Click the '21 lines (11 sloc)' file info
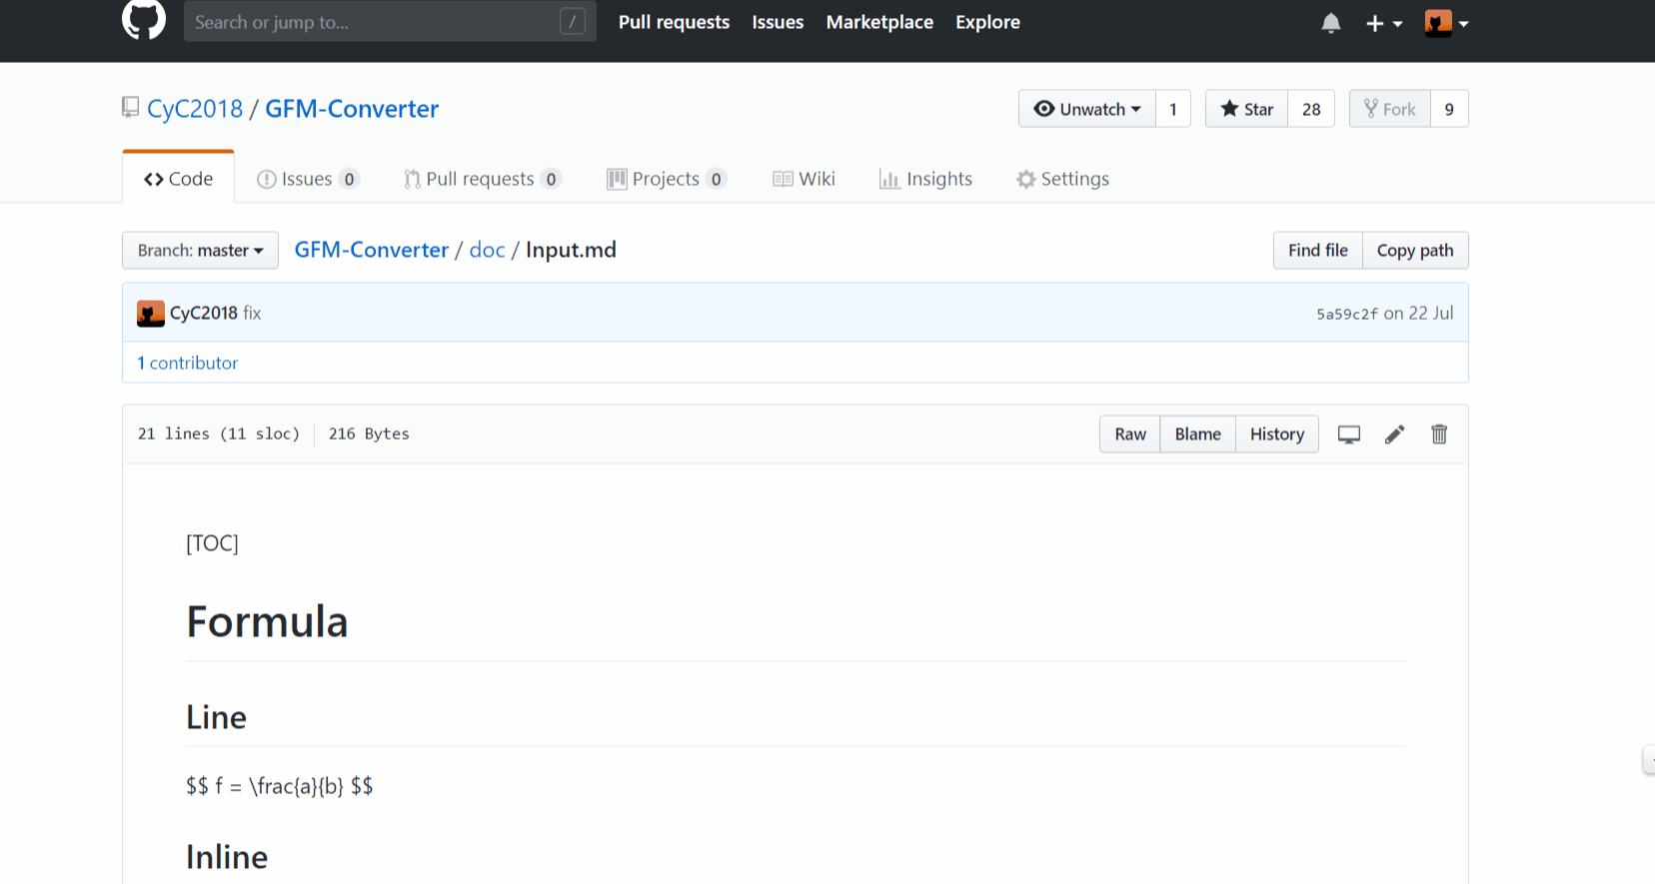Image resolution: width=1655 pixels, height=884 pixels. pyautogui.click(x=219, y=434)
